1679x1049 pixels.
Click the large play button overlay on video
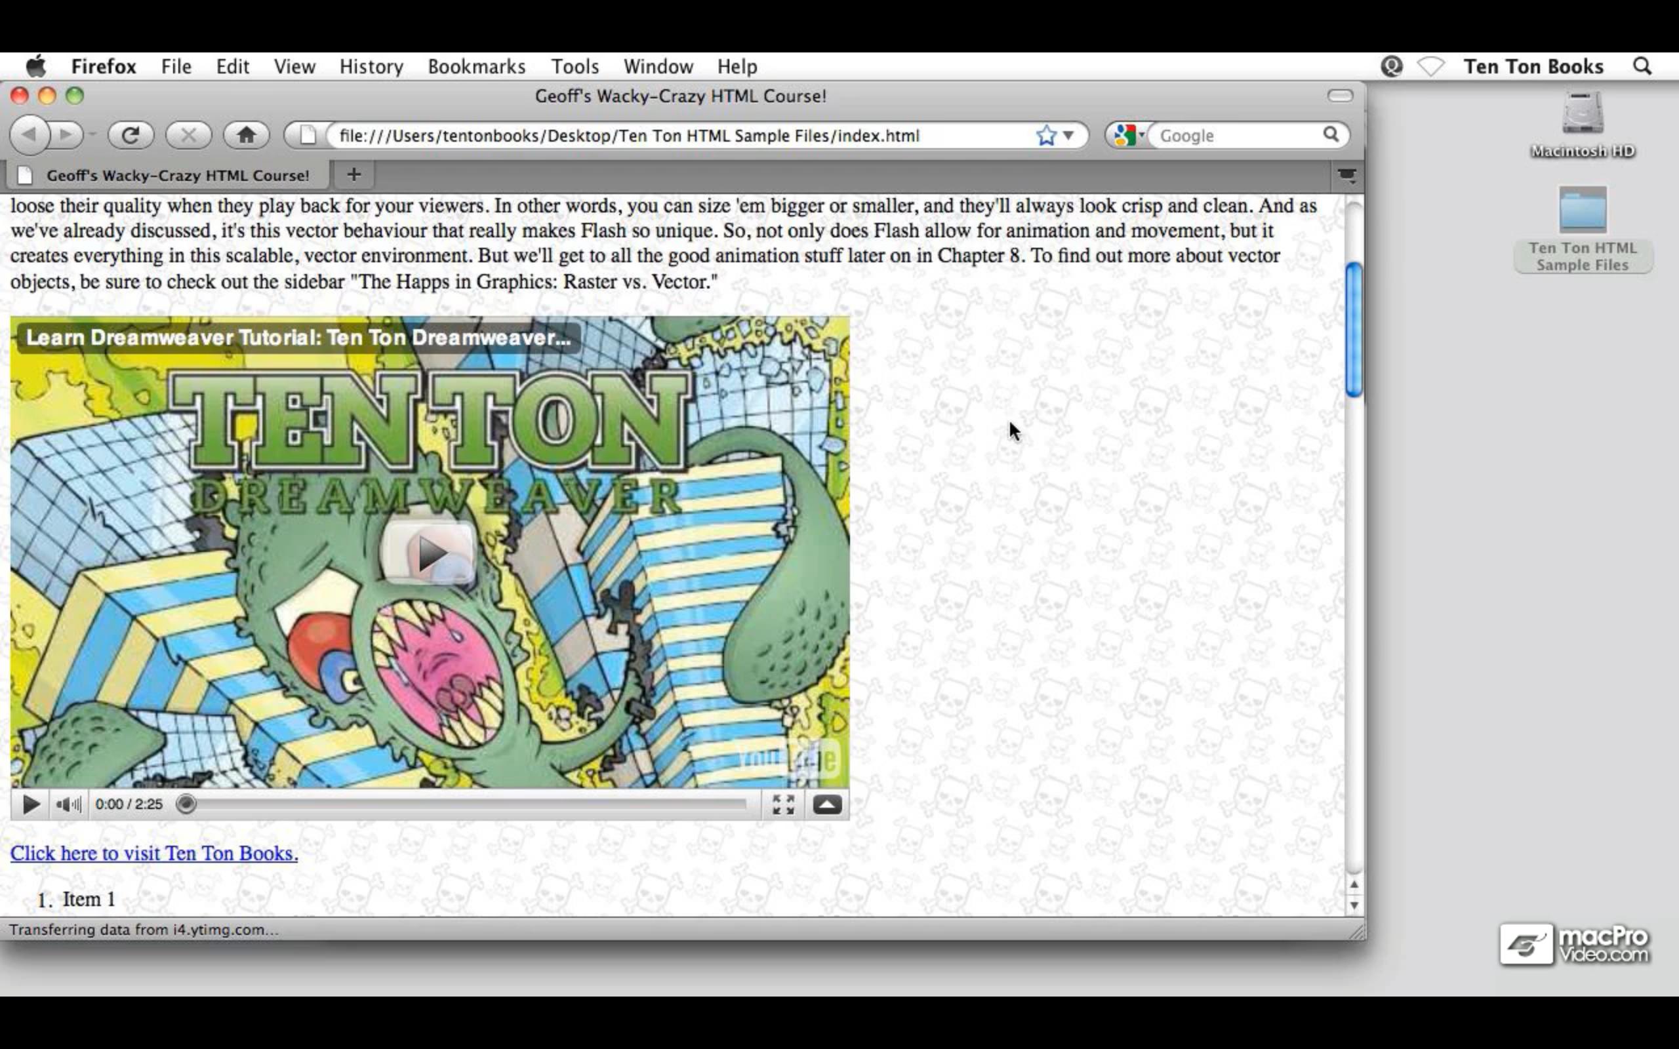428,553
